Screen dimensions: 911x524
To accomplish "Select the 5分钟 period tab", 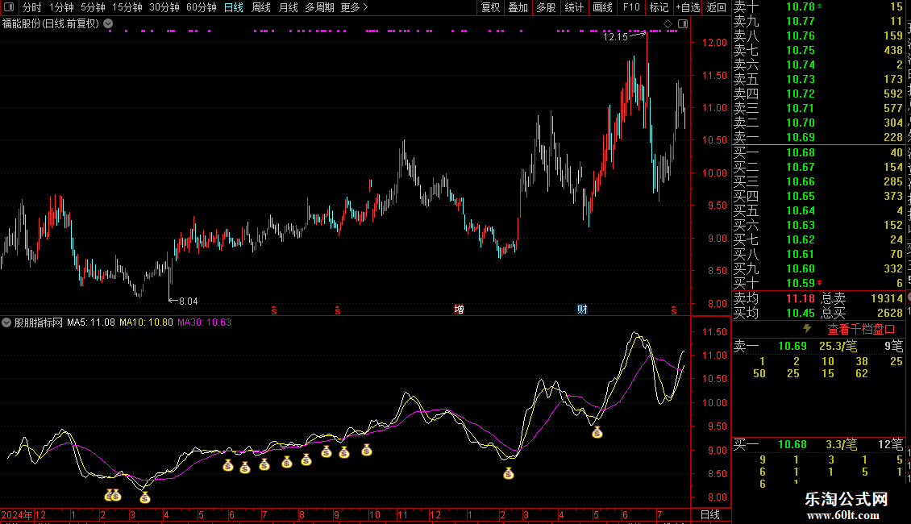I will (x=93, y=7).
